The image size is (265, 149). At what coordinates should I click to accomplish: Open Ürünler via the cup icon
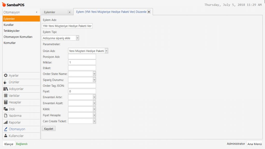coord(6,82)
